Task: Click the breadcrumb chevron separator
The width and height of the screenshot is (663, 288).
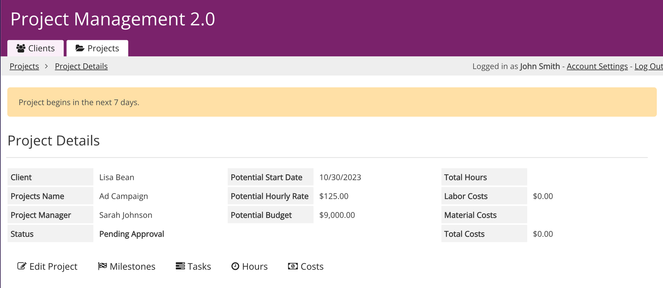Action: (x=47, y=66)
